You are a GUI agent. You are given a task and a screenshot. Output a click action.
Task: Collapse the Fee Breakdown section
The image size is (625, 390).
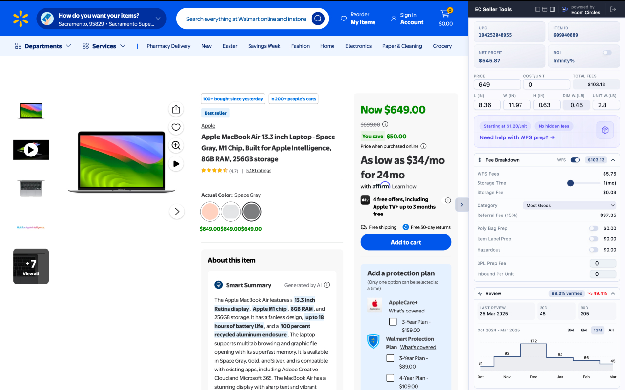(x=613, y=159)
